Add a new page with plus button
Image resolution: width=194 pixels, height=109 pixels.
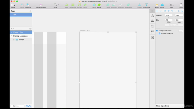pyautogui.click(x=30, y=11)
